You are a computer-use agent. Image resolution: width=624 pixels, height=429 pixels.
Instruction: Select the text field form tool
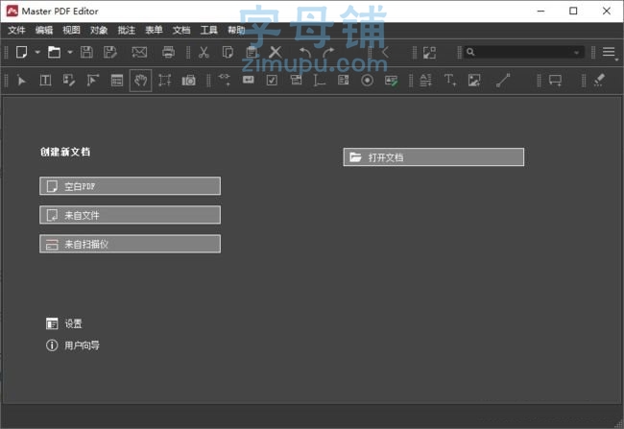249,80
